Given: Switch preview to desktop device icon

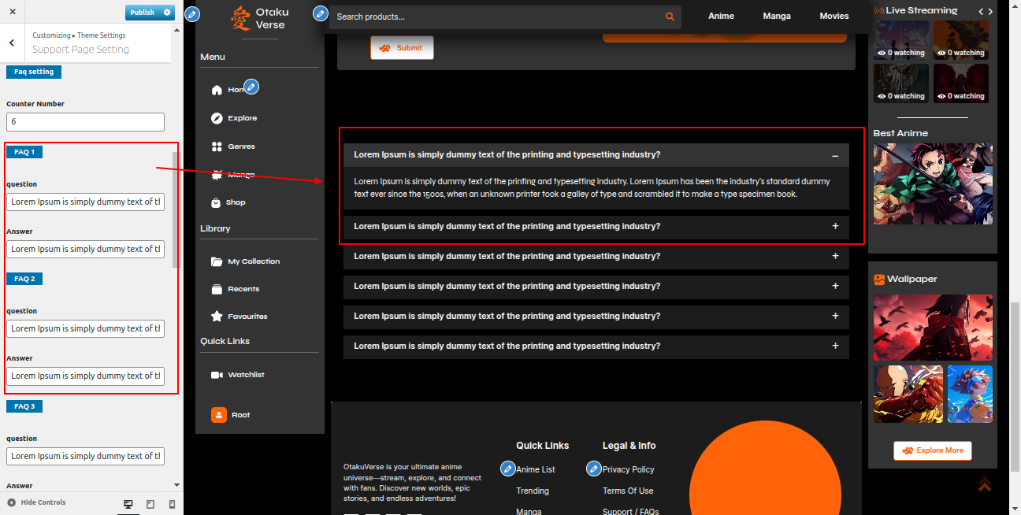Looking at the screenshot, I should [x=128, y=504].
